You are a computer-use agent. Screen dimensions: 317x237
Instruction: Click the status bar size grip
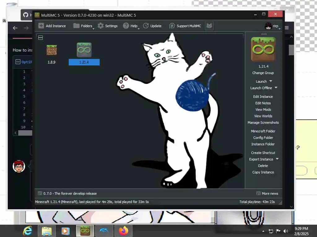pos(280,203)
